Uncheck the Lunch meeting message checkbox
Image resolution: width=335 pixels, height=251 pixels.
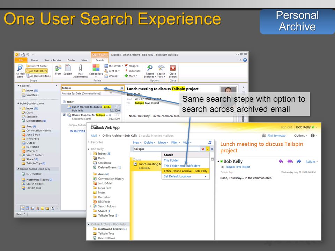(x=135, y=164)
